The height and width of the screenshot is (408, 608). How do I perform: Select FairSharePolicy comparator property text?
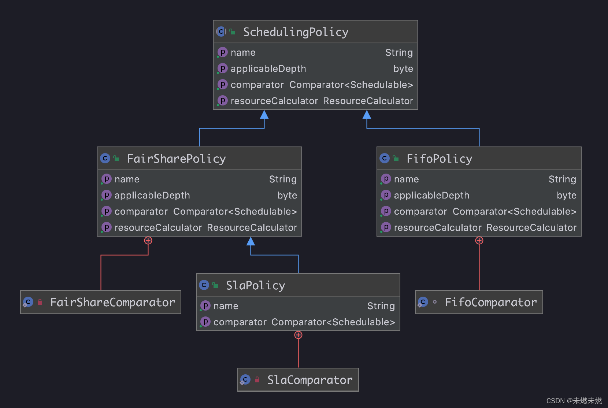click(141, 212)
